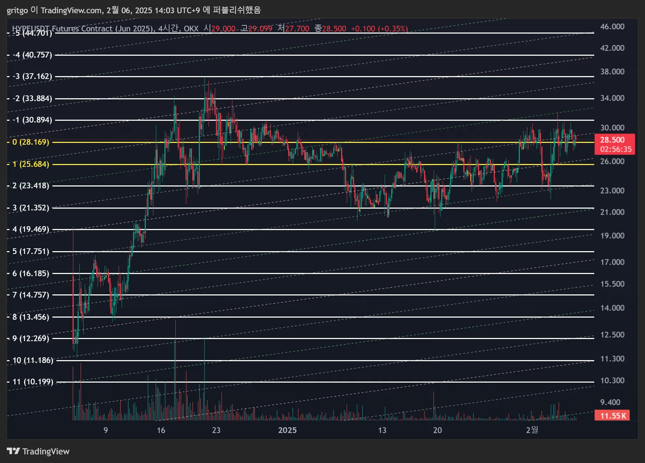
Task: Click the -2 (33.884) level label
Action: (x=32, y=98)
